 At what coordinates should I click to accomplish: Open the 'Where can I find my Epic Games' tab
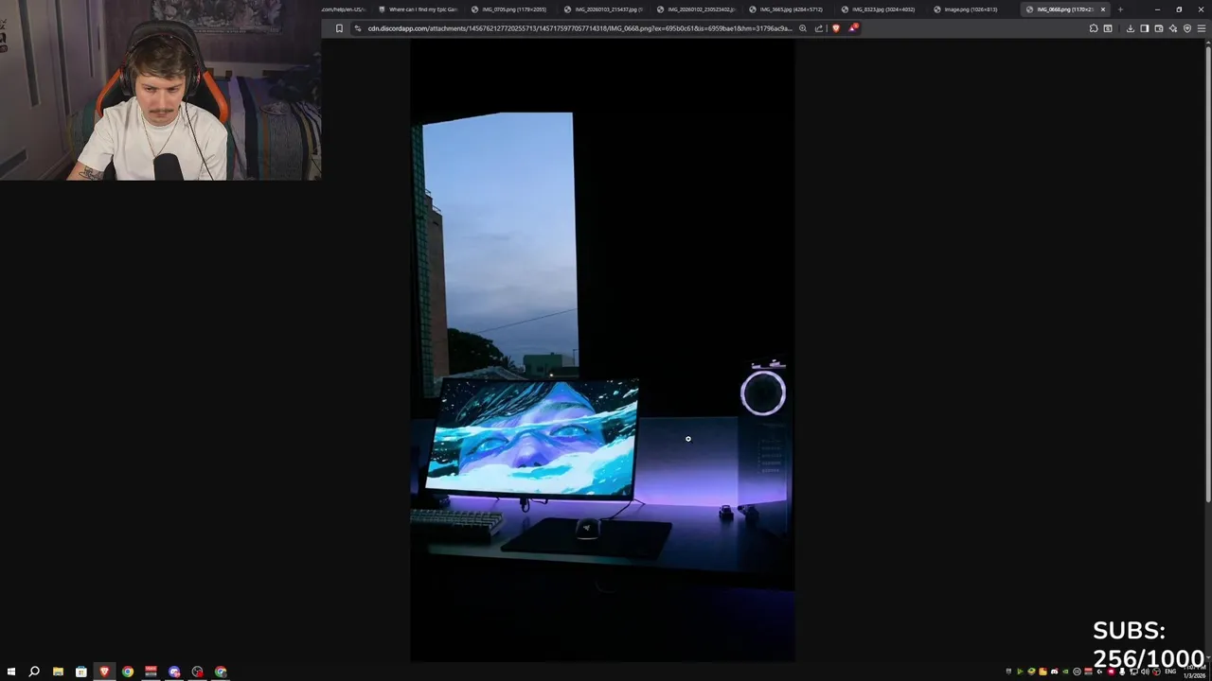coord(417,9)
